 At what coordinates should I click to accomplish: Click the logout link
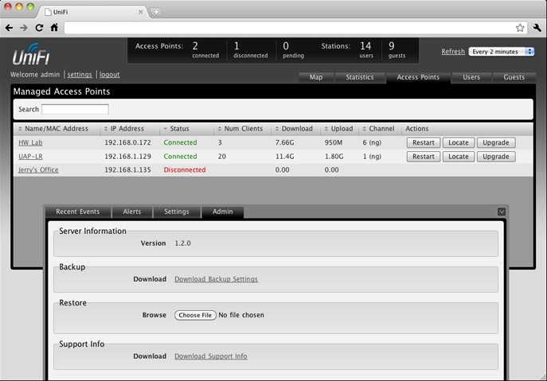pyautogui.click(x=110, y=75)
